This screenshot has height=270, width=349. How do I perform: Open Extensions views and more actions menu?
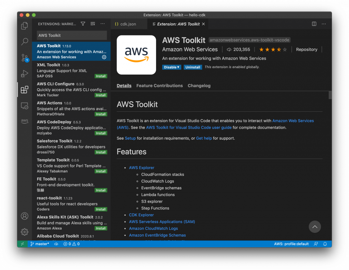pos(103,24)
